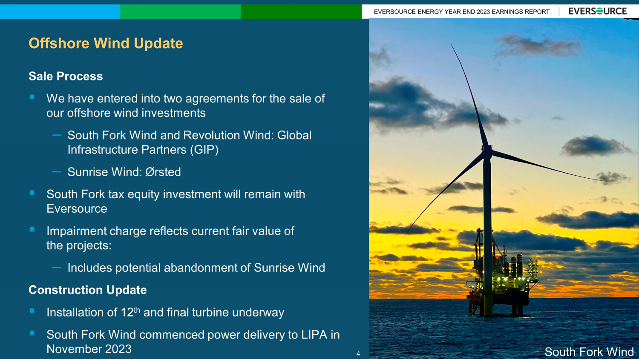639x359 pixels.
Task: Click the dark green header color bar
Action: 301,11
